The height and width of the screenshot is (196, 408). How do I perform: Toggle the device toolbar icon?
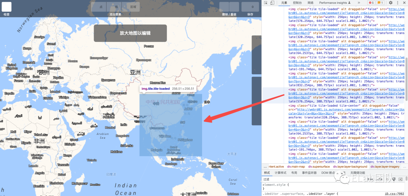272,3
